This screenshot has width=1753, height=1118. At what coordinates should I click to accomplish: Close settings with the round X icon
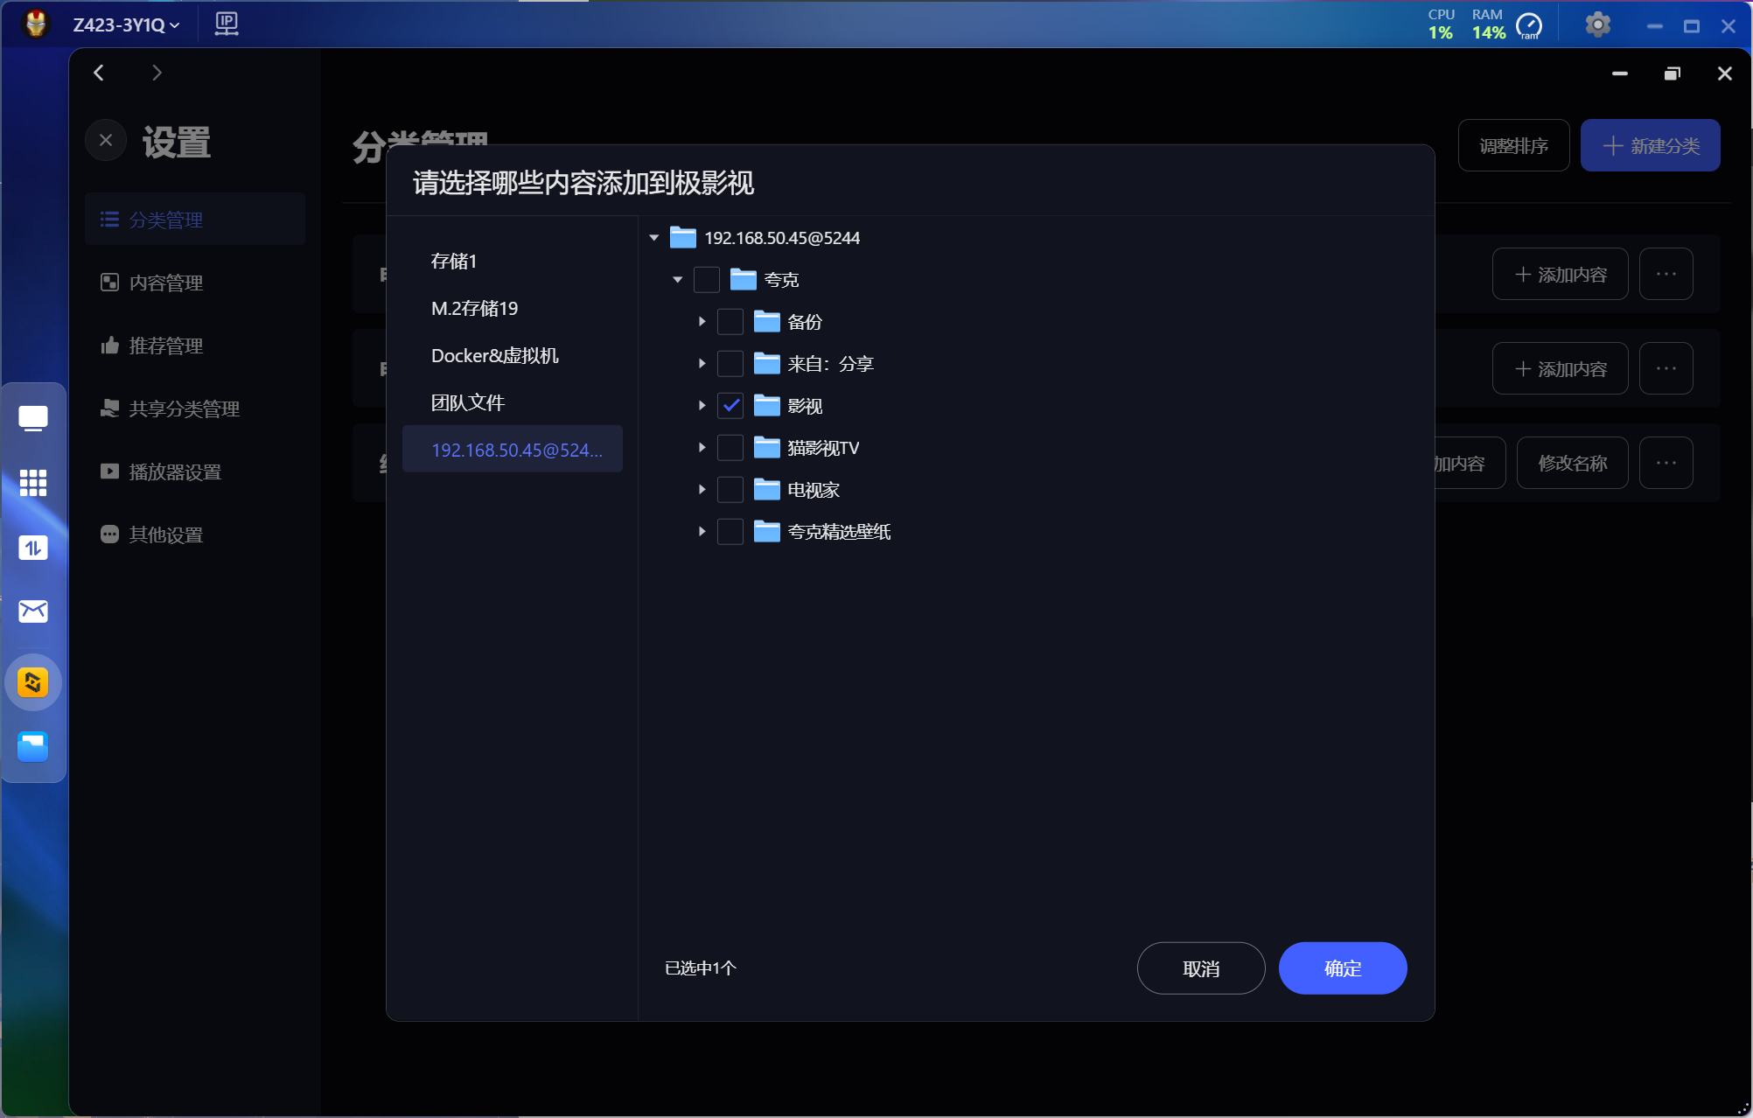pos(106,141)
